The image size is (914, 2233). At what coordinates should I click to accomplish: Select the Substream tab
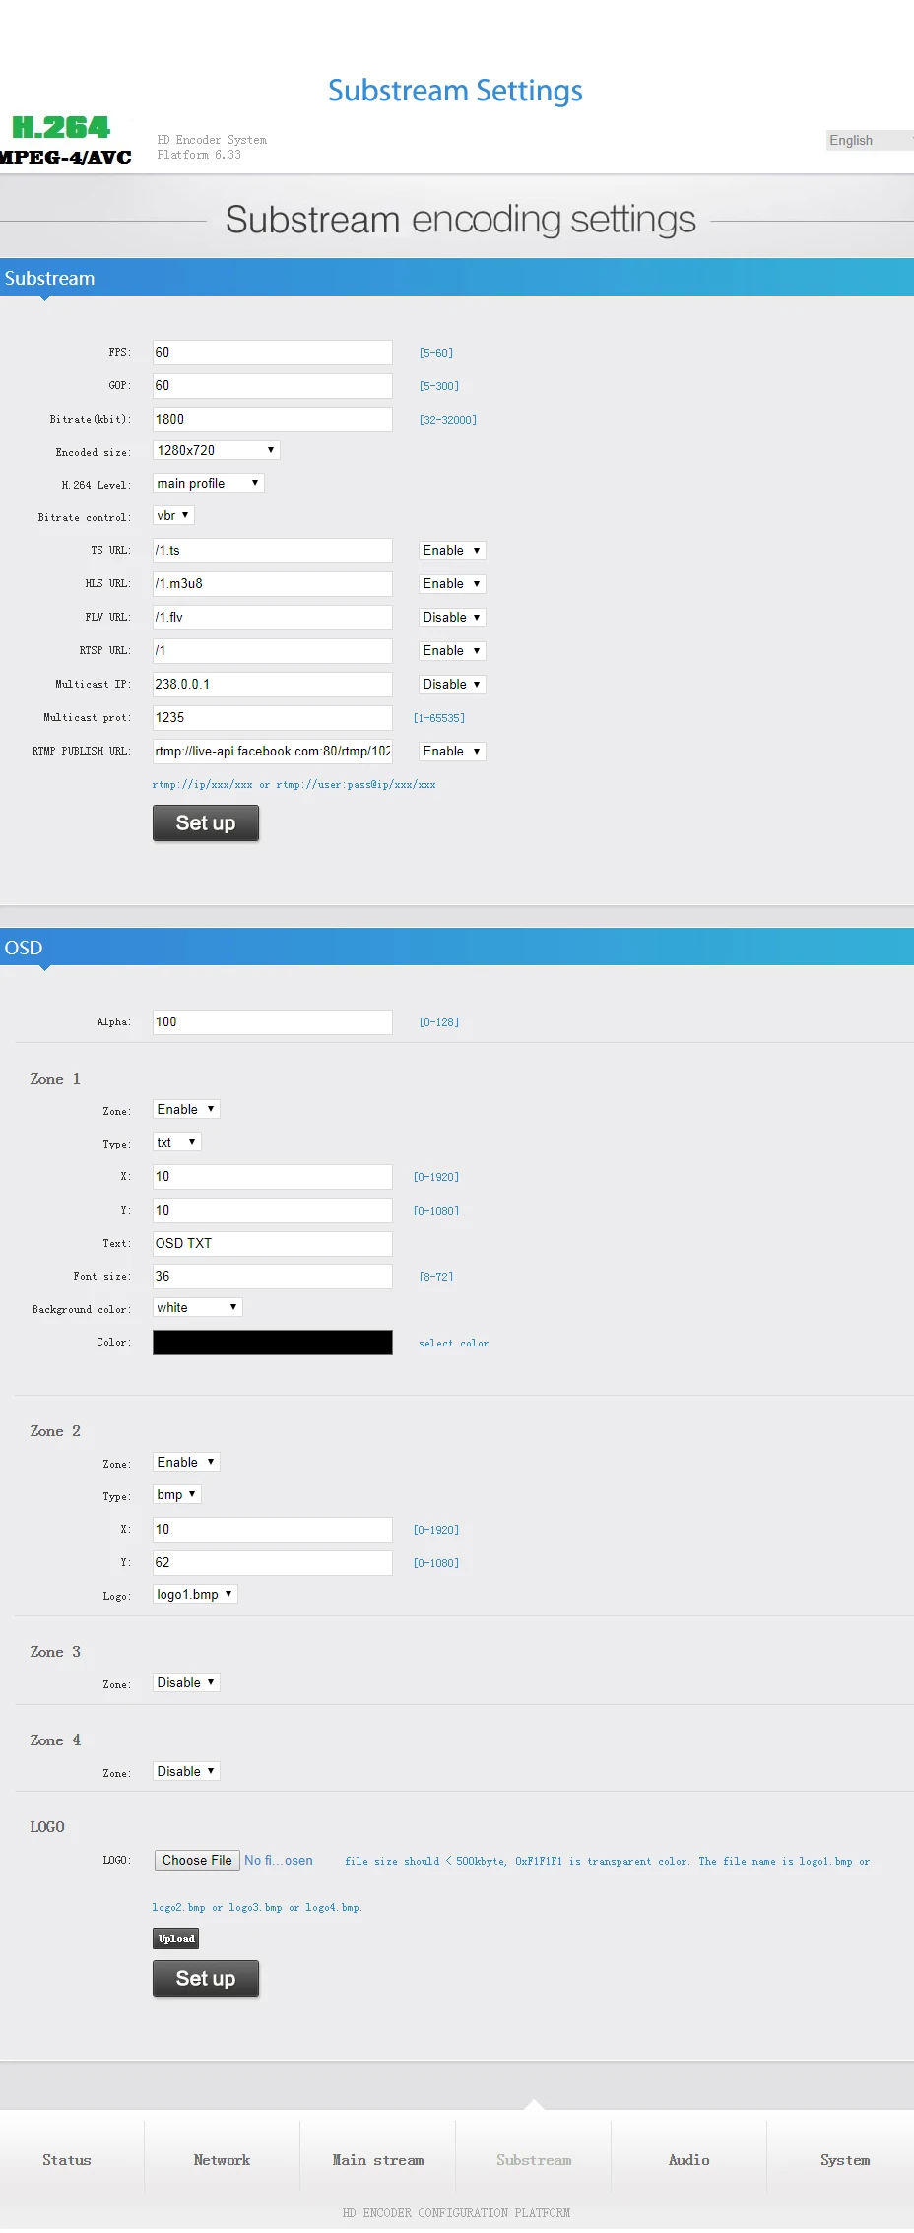tap(534, 2160)
